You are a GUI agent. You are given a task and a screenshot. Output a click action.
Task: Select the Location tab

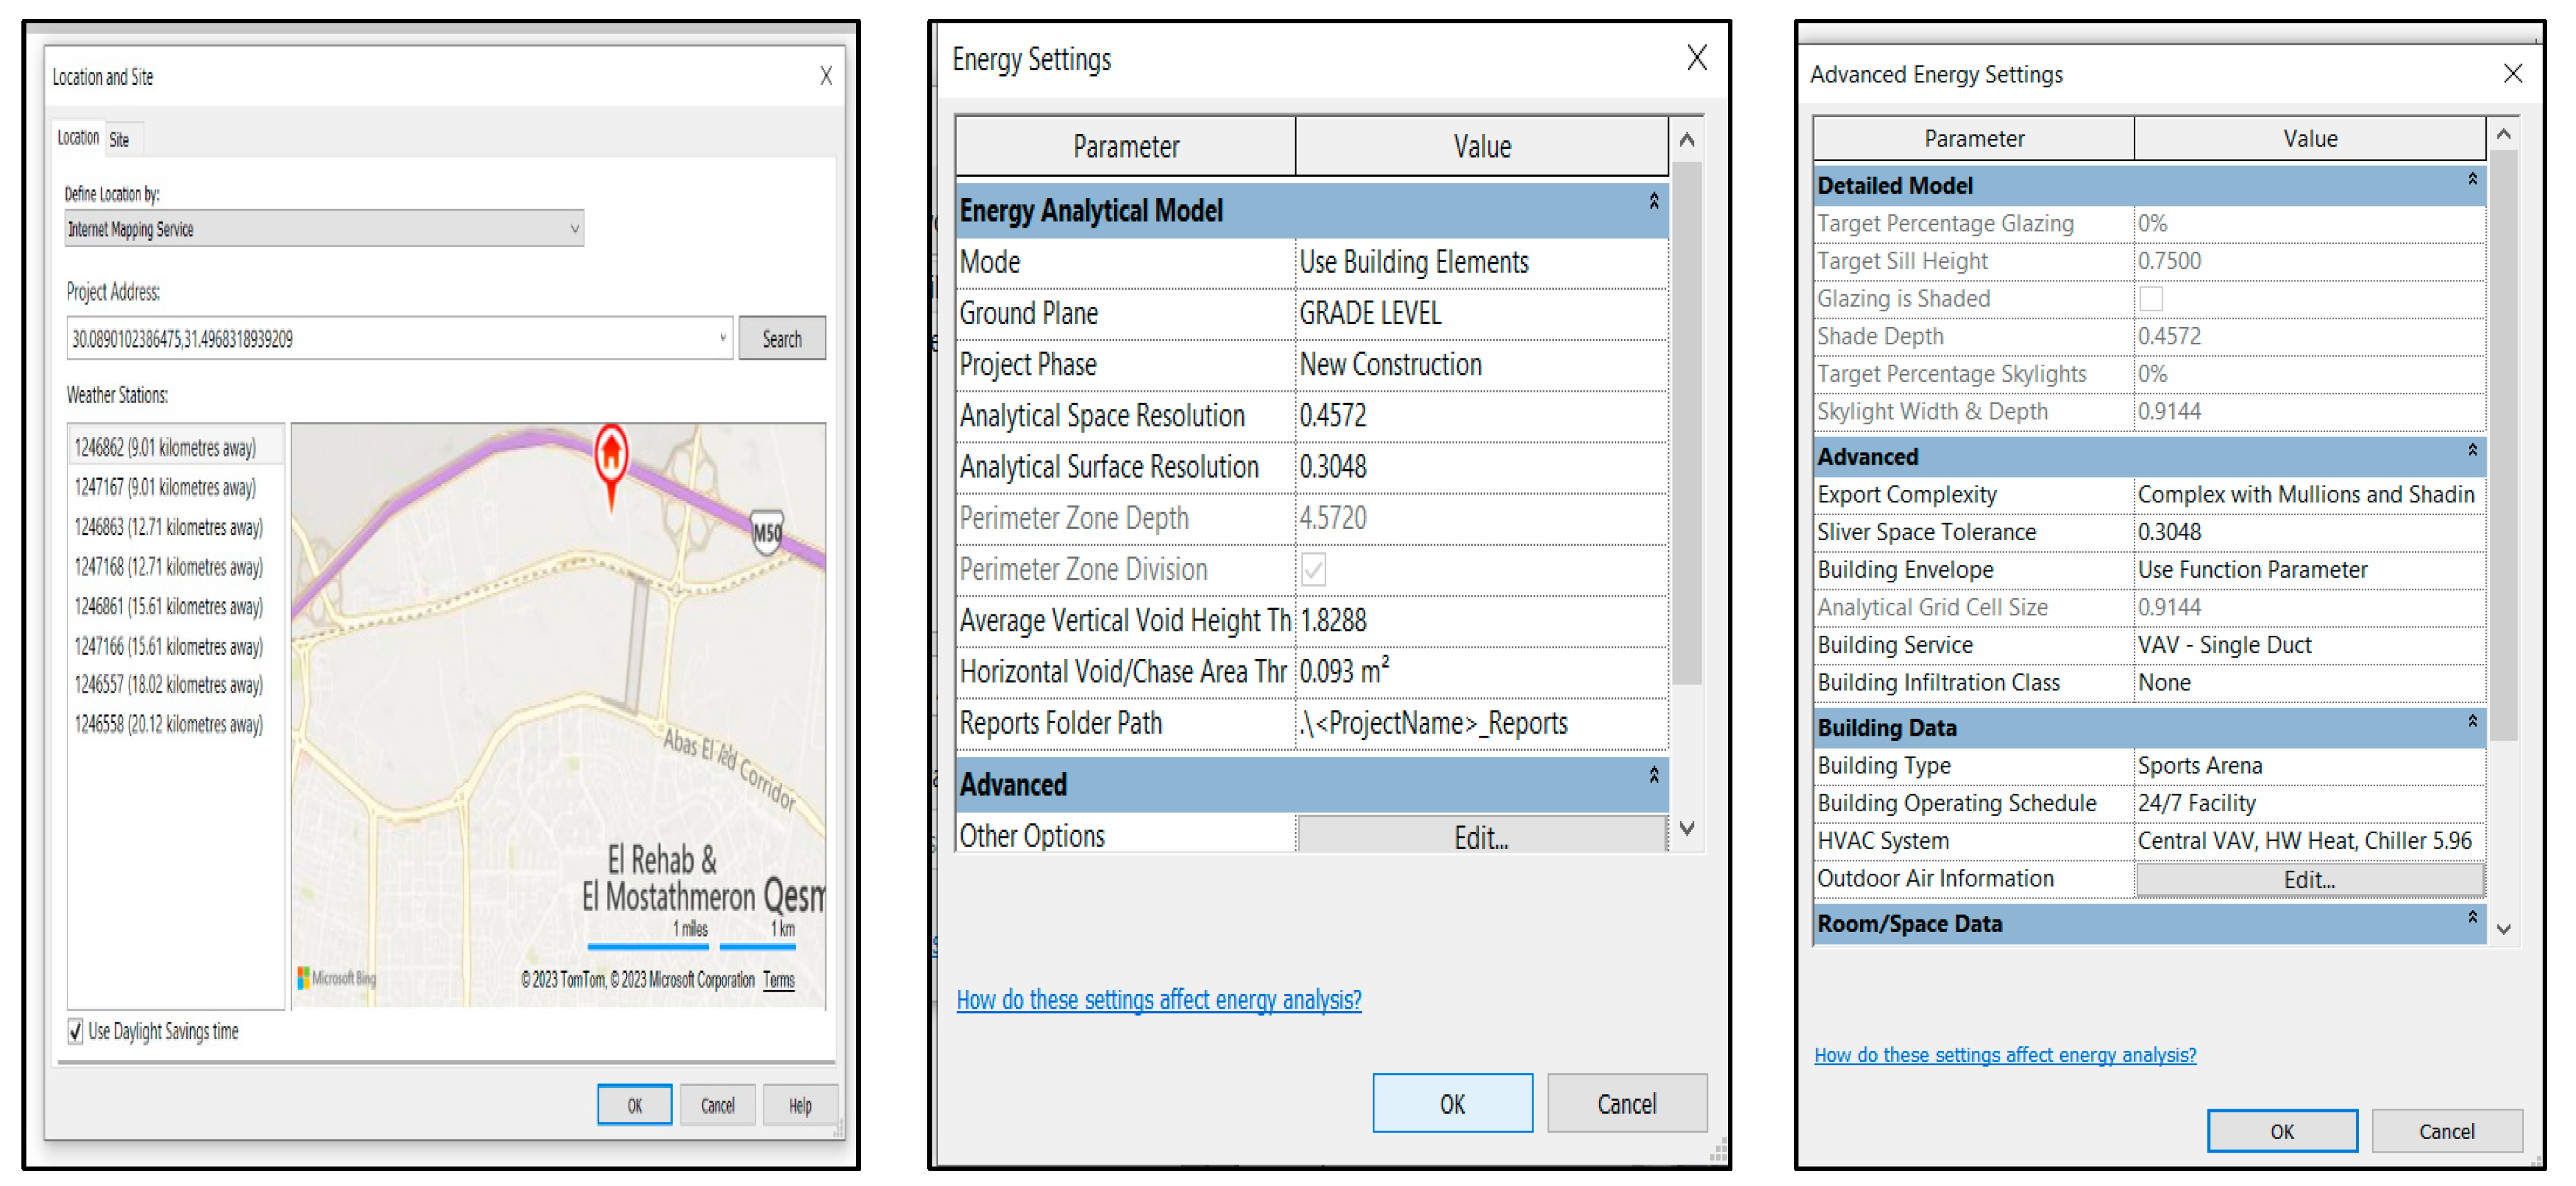78,138
